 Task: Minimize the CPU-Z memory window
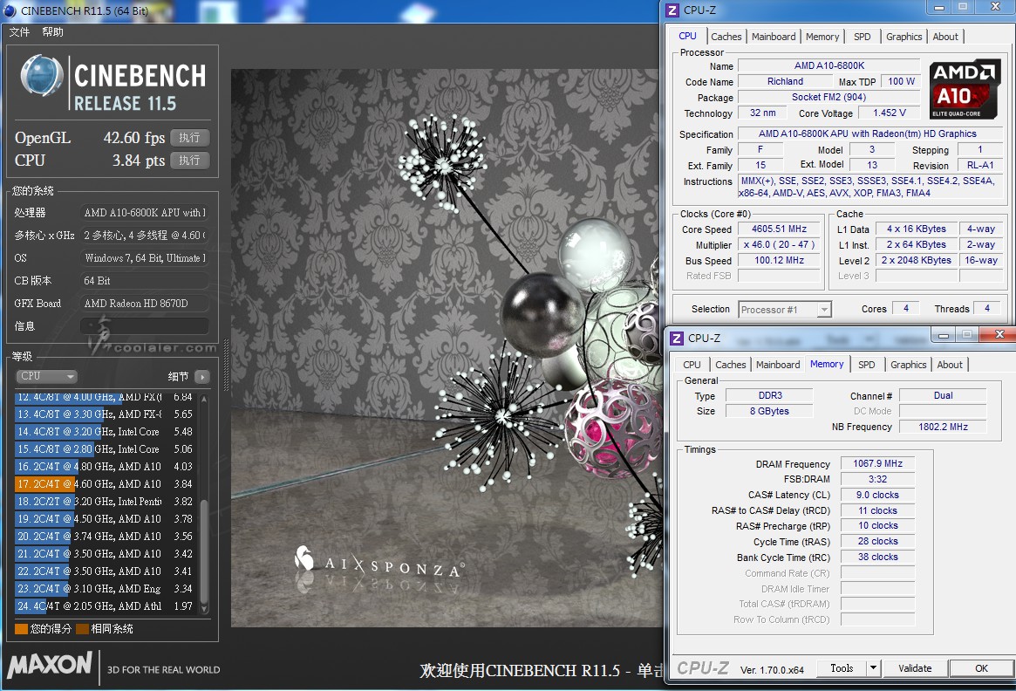(x=944, y=335)
